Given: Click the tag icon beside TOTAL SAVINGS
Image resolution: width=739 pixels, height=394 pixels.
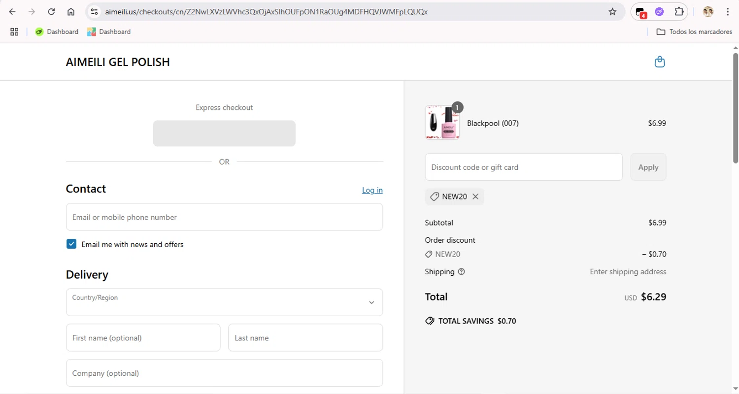Looking at the screenshot, I should pos(430,321).
